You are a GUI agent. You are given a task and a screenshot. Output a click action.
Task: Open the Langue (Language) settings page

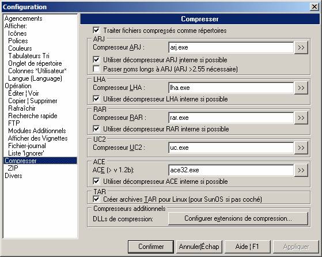coord(35,78)
